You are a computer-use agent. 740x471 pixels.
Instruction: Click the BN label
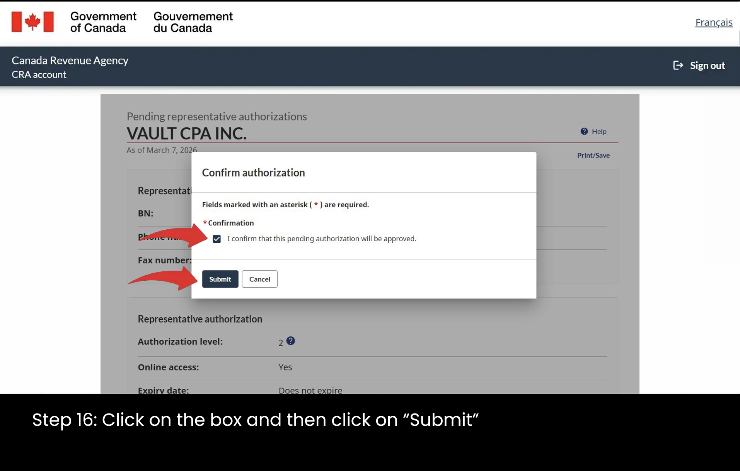click(145, 213)
